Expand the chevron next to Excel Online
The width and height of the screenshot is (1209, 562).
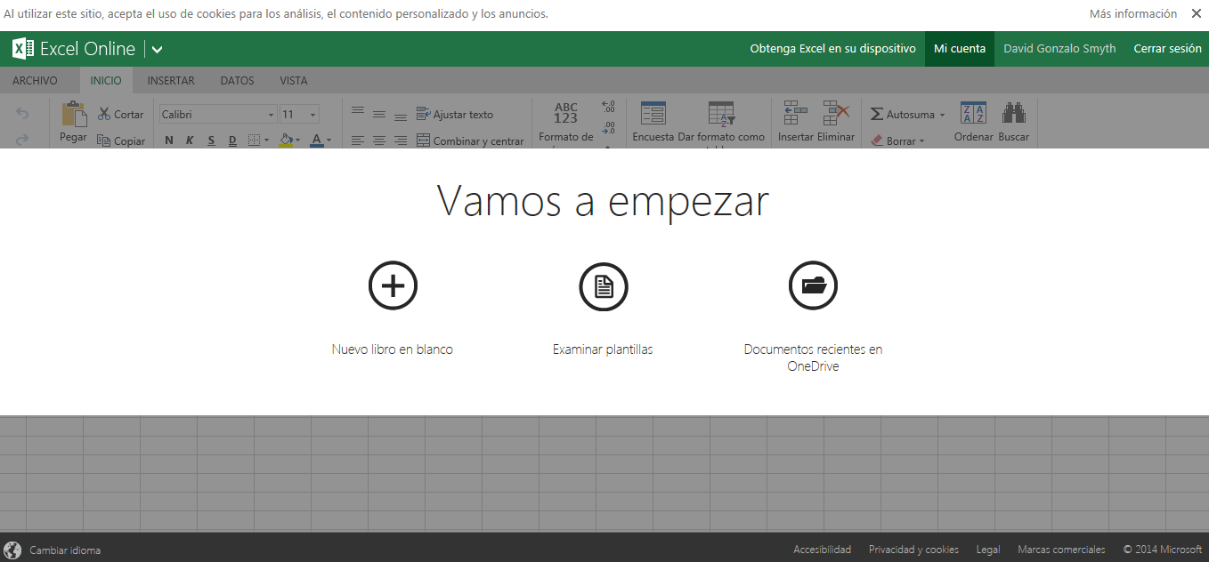coord(158,50)
